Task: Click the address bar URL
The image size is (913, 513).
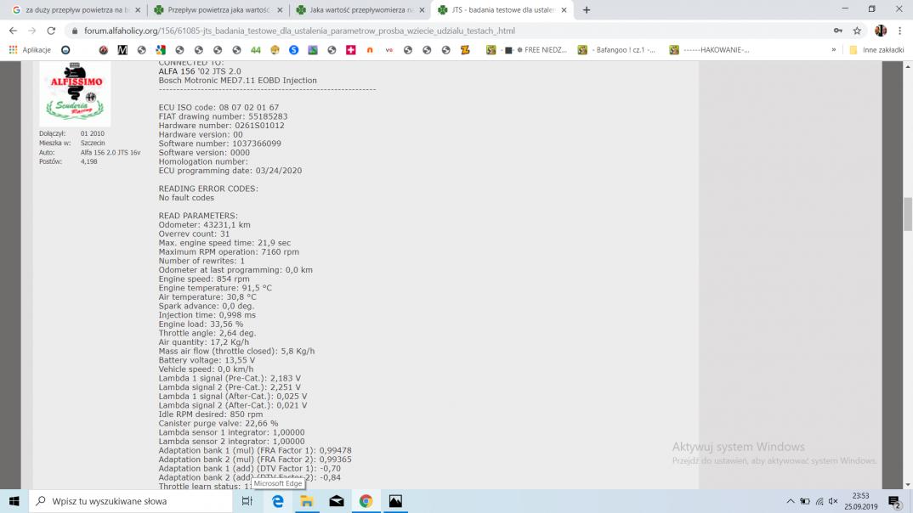Action: pos(299,31)
